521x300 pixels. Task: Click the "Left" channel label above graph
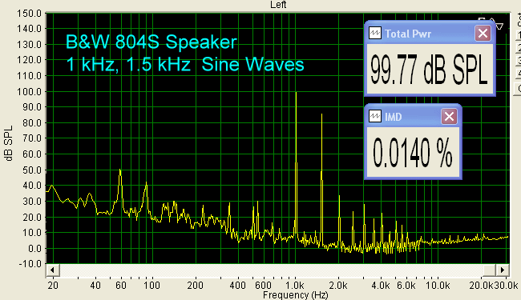(x=278, y=5)
